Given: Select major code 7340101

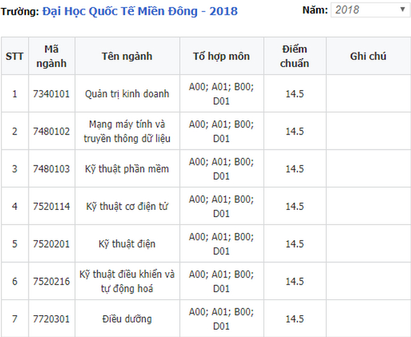Looking at the screenshot, I should pos(51,94).
